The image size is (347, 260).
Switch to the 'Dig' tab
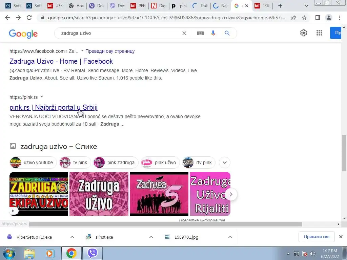click(159, 6)
